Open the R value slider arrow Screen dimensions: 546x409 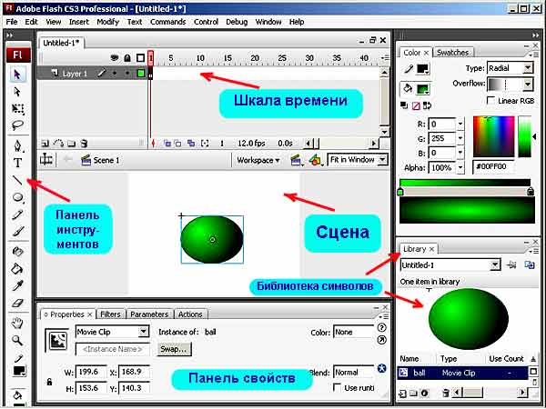click(x=460, y=124)
